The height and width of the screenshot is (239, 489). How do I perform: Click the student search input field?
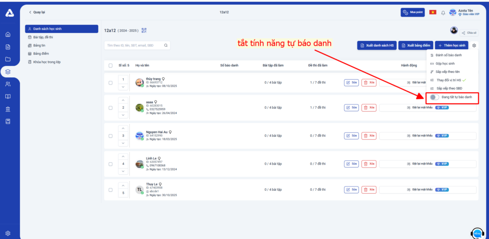(x=134, y=45)
